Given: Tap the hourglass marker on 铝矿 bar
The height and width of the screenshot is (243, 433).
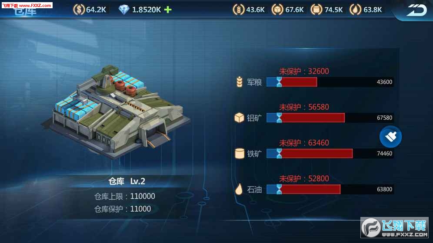Looking at the screenshot, I should (279, 118).
